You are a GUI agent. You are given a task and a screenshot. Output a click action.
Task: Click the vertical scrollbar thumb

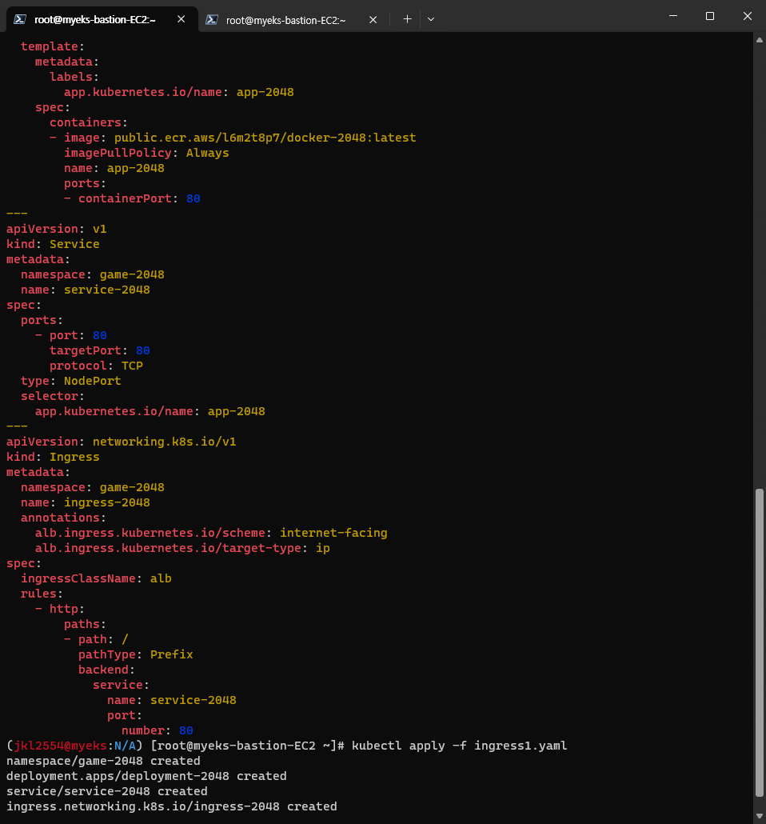(x=759, y=642)
